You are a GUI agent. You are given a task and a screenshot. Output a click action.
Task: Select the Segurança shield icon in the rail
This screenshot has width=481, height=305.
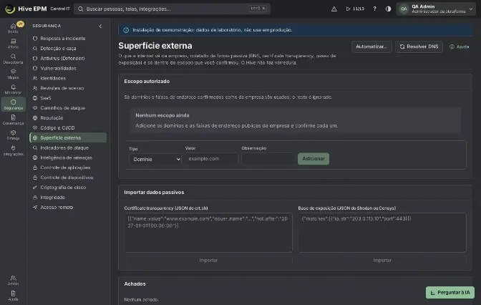pyautogui.click(x=13, y=105)
